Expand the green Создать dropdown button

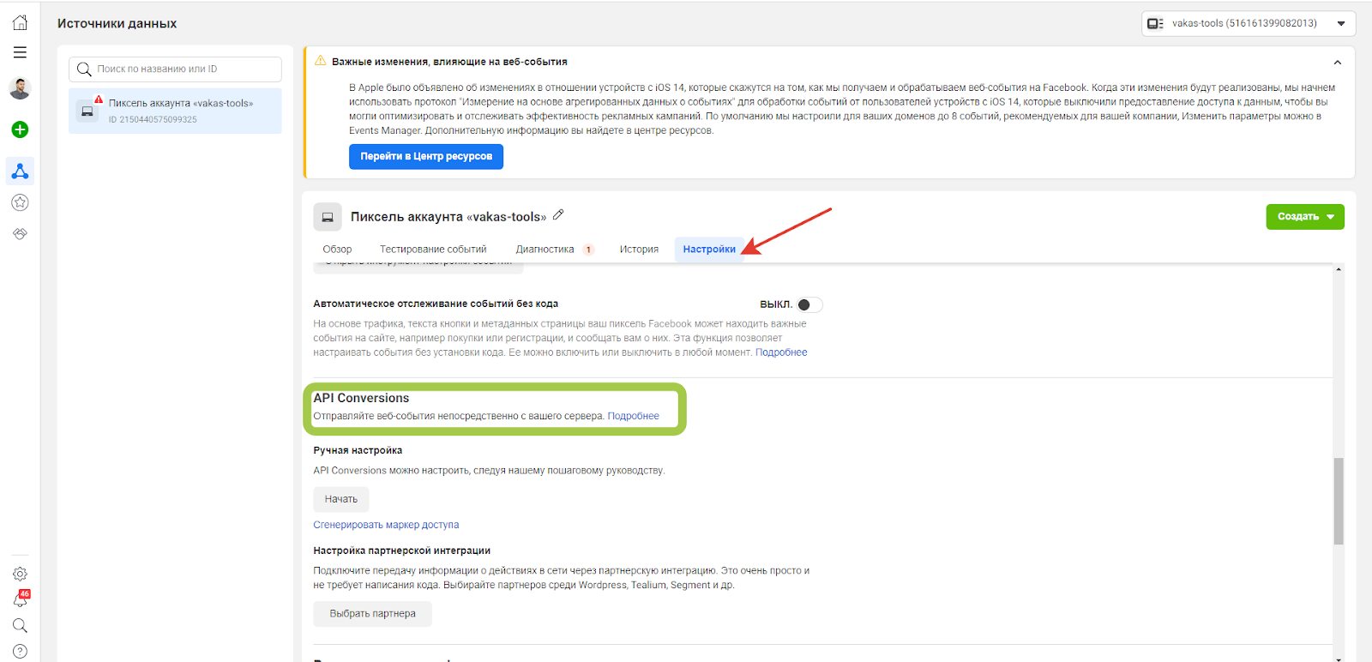(1304, 217)
